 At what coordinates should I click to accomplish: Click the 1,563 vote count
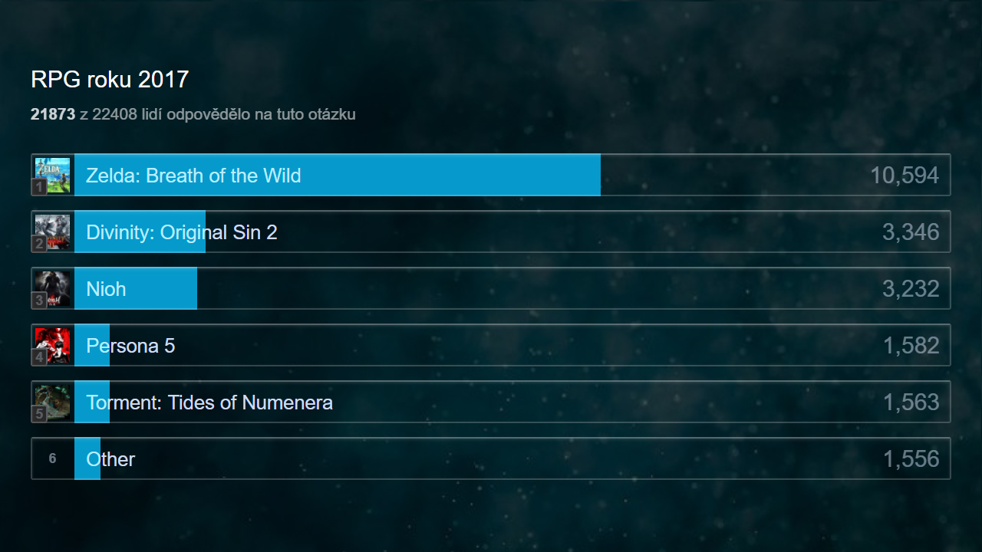(x=911, y=402)
